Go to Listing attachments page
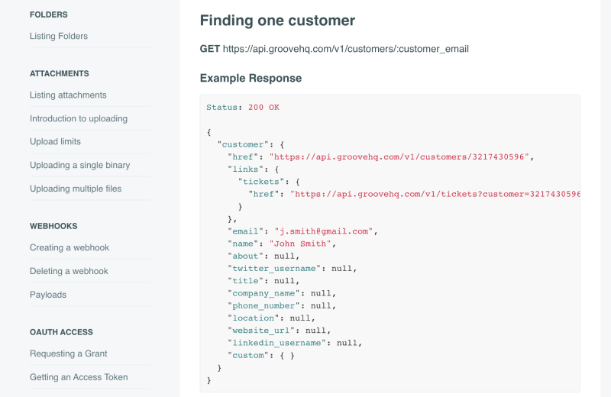The width and height of the screenshot is (611, 397). [x=68, y=95]
